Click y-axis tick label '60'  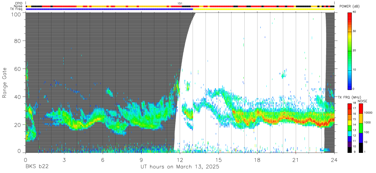click(18, 69)
